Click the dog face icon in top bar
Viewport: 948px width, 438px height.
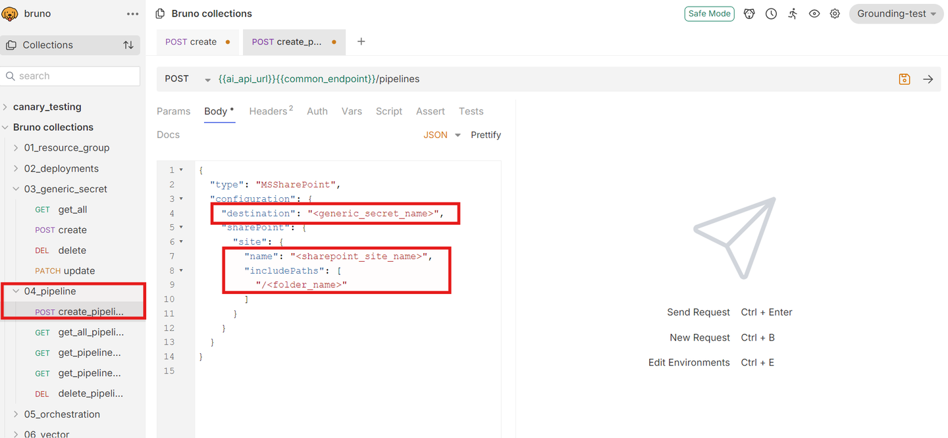point(749,13)
